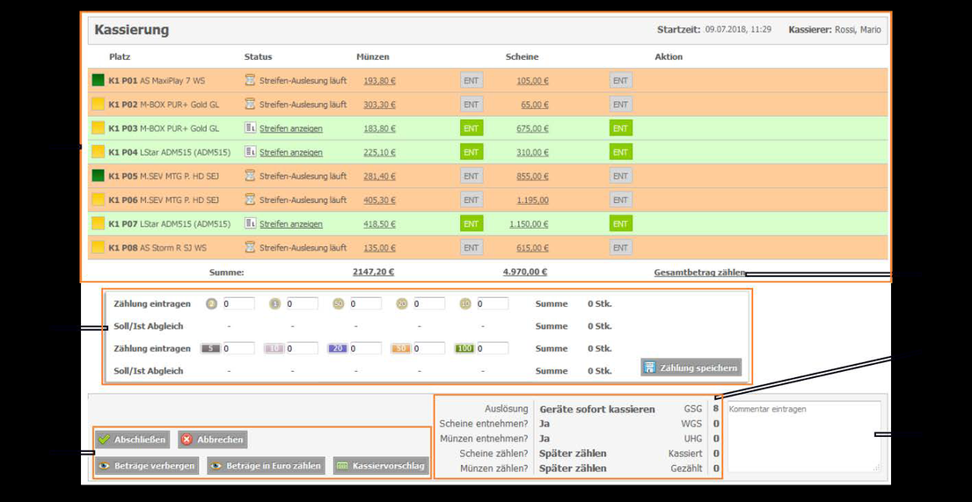Screen dimensions: 972x502
Task: Click the green status square of K1 P05
Action: [x=98, y=176]
